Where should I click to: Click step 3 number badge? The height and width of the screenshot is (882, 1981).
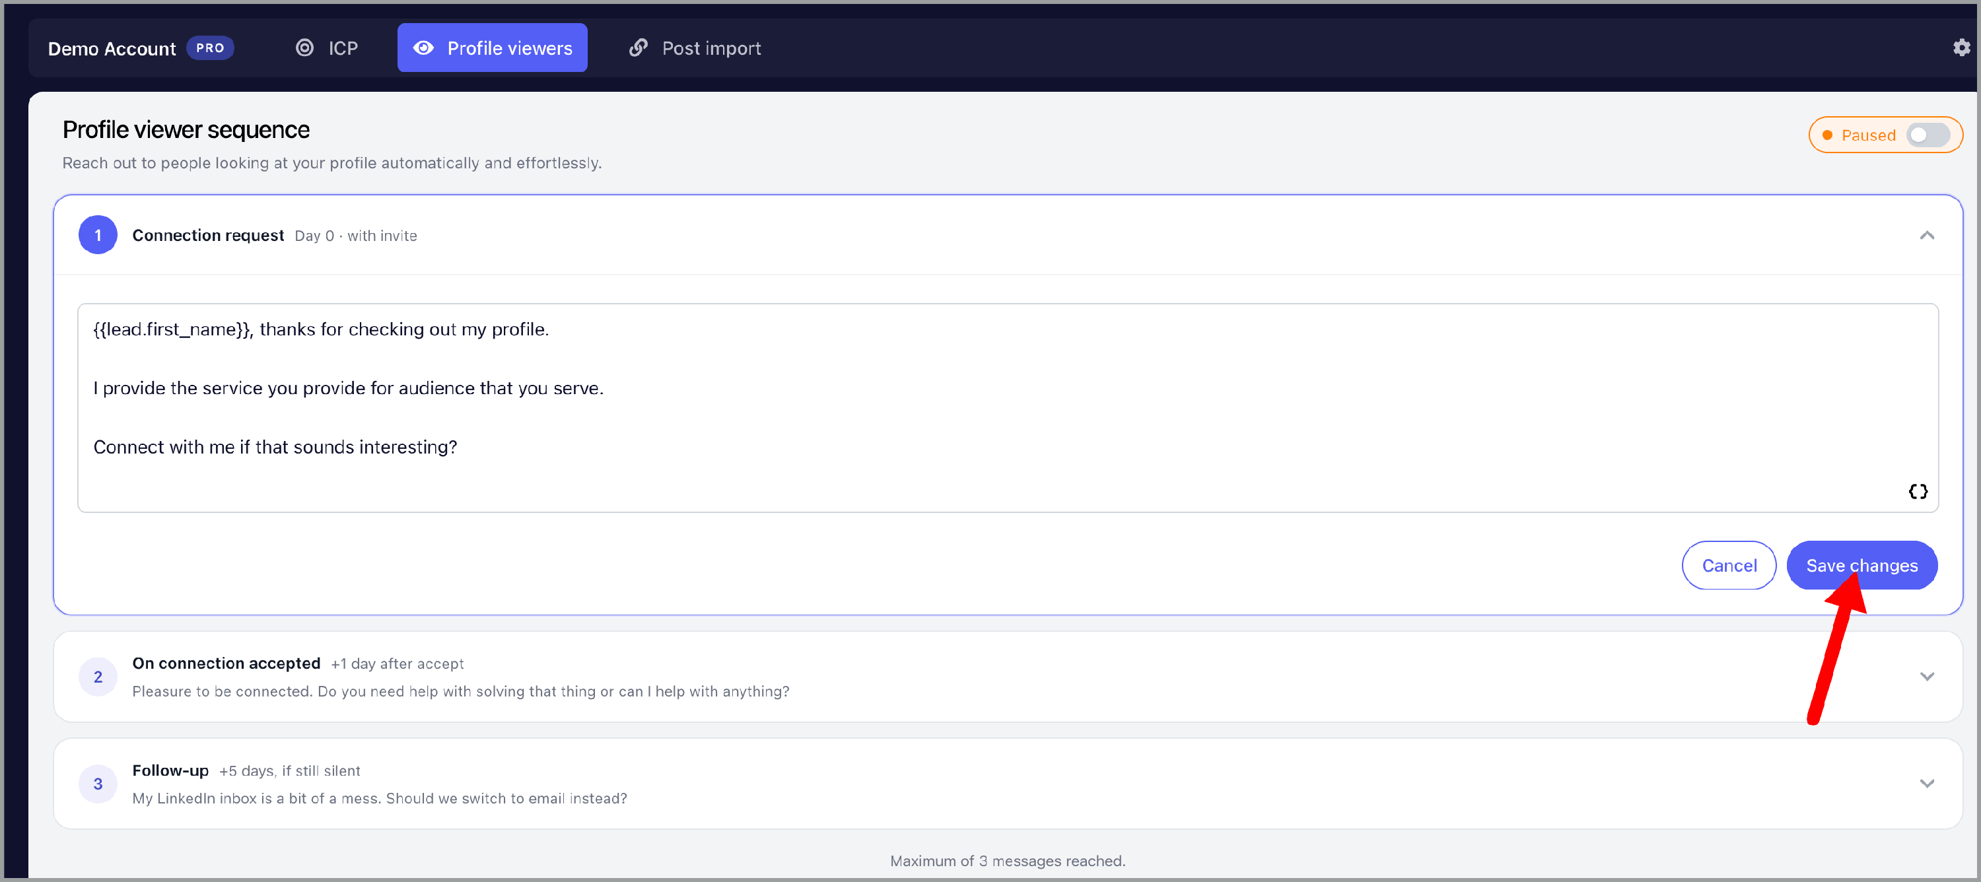point(98,784)
